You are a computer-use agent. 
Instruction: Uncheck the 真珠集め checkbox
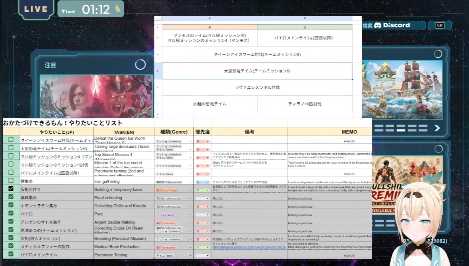click(11, 197)
